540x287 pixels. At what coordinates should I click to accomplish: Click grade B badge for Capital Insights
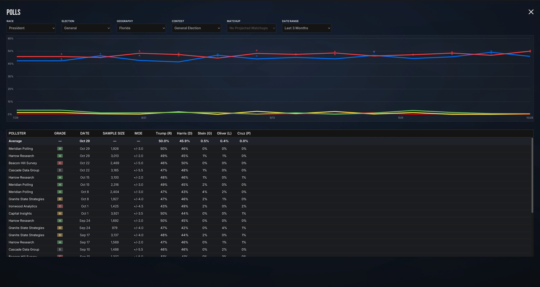coord(60,213)
